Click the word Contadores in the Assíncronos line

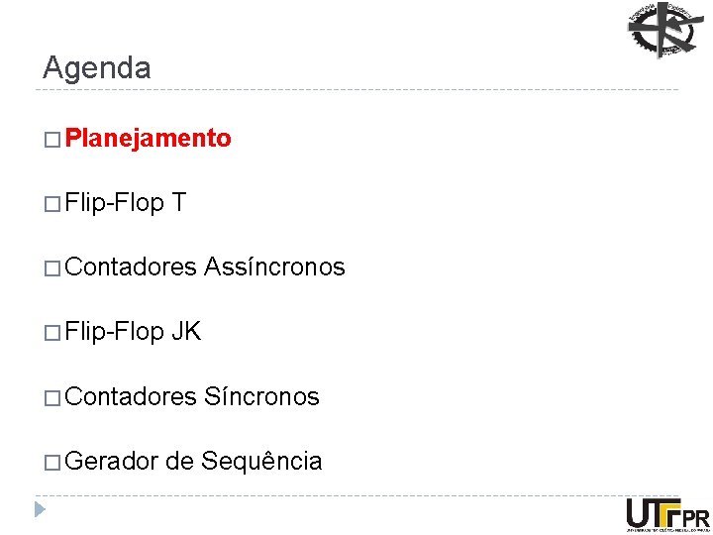click(131, 267)
